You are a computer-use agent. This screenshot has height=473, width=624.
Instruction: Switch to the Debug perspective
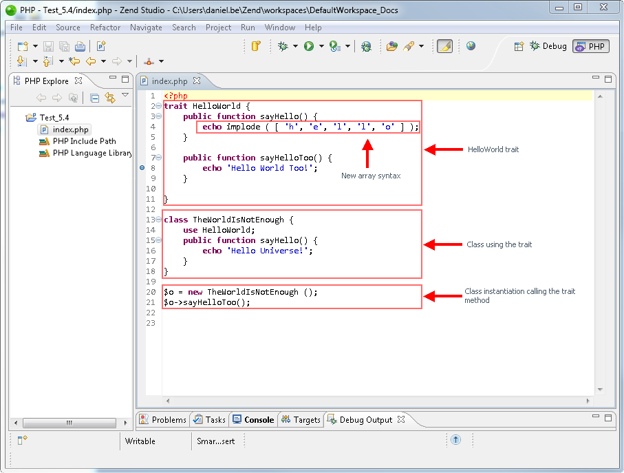tap(548, 46)
